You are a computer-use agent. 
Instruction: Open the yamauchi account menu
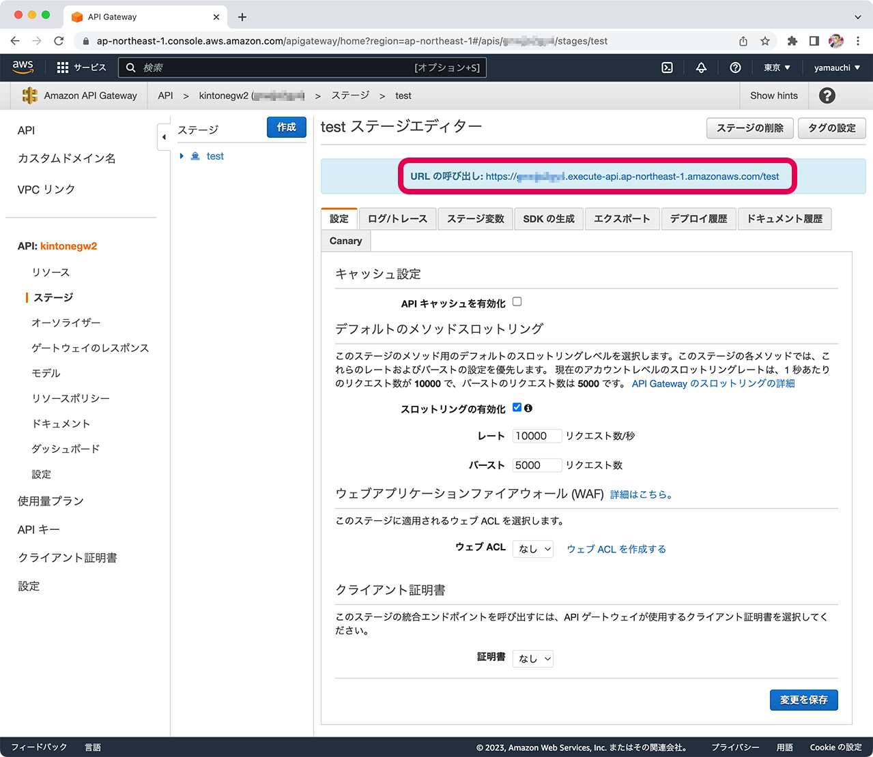pos(837,68)
